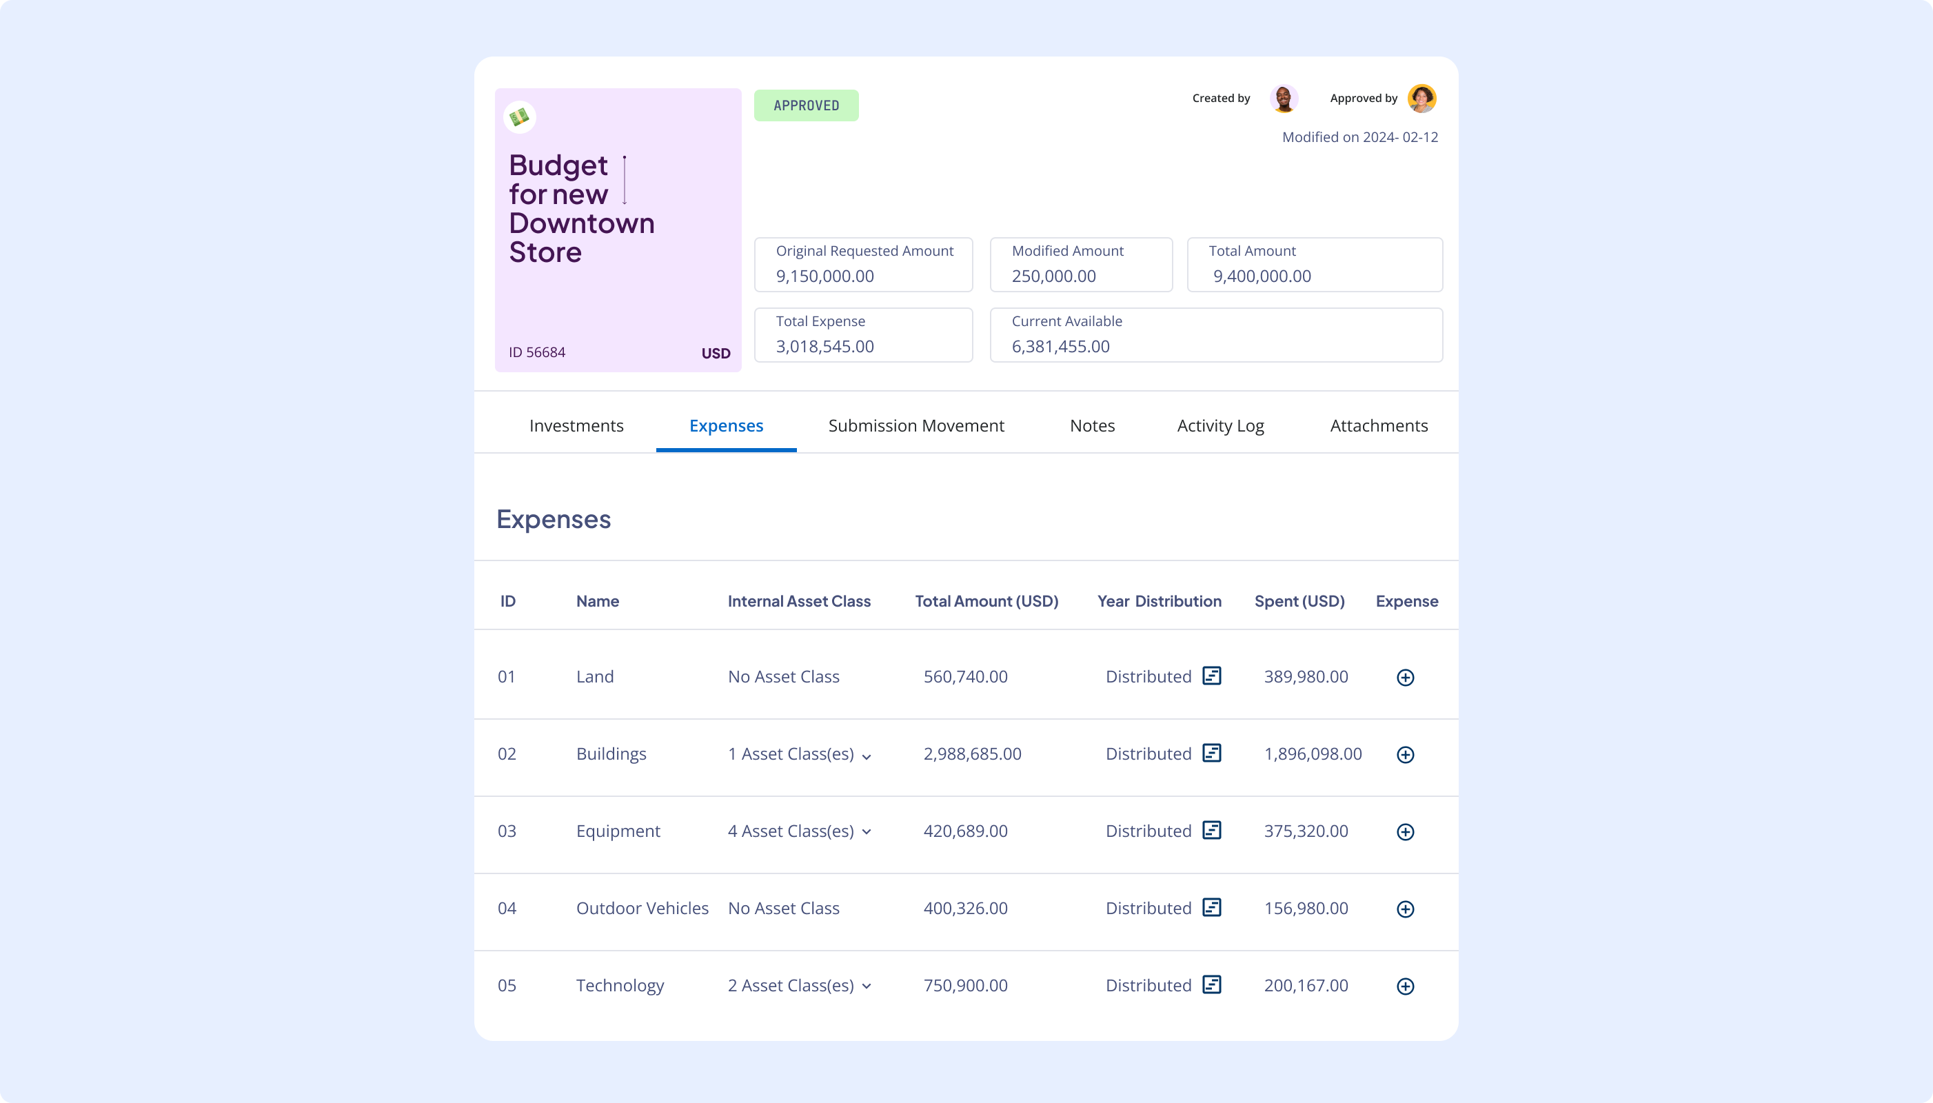Click the Expenses section heading

tap(554, 520)
